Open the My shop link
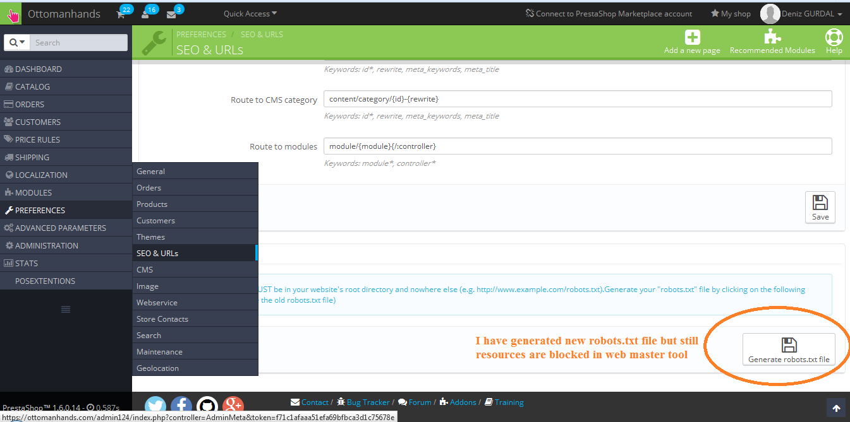This screenshot has width=850, height=422. click(x=731, y=14)
